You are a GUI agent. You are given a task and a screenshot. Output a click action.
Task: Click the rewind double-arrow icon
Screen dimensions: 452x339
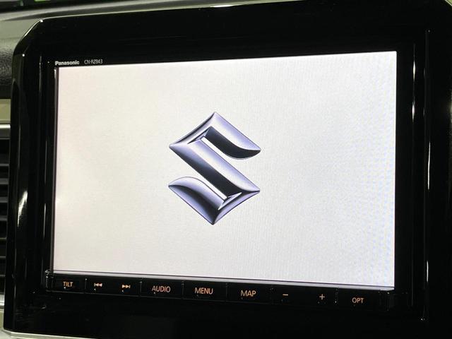coord(98,286)
